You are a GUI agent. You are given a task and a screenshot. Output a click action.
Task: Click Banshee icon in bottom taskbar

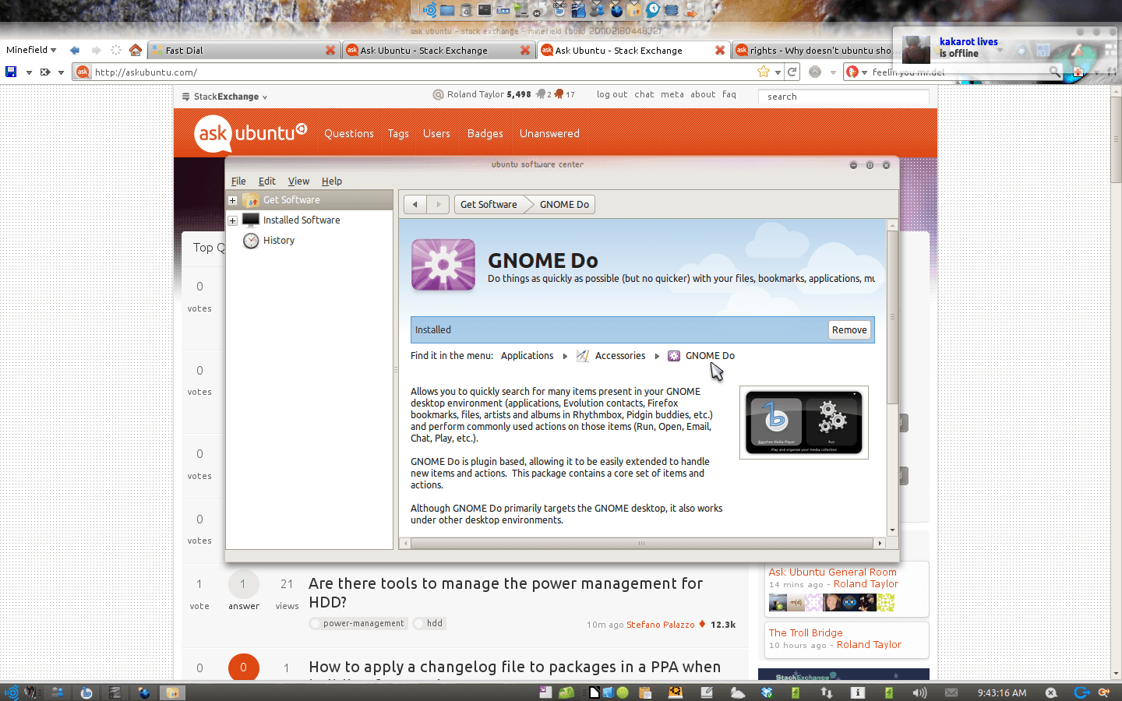86,692
